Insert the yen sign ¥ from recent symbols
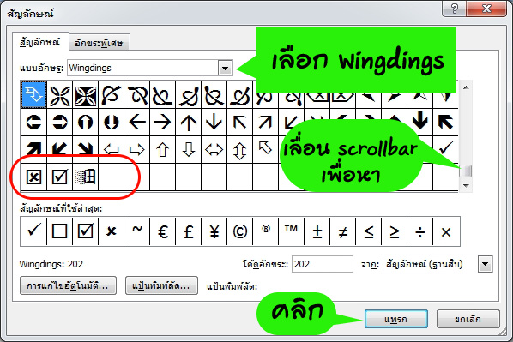Screen dimensions: 513x342 (x=214, y=231)
